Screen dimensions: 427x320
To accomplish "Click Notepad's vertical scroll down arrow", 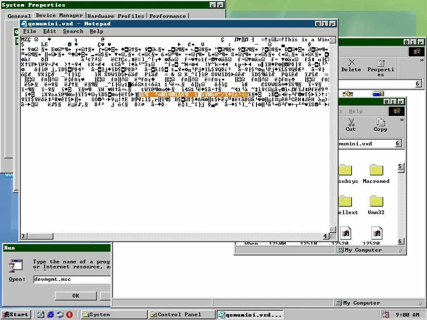I will coord(332,230).
